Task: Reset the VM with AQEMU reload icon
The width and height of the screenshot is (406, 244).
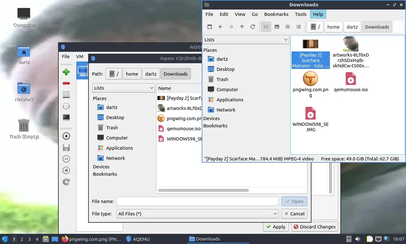Action: click(66, 182)
